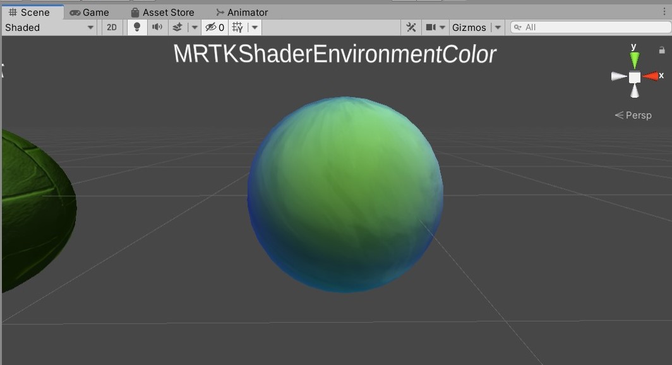Toggle hidden objects visibility eye icon

coord(215,27)
